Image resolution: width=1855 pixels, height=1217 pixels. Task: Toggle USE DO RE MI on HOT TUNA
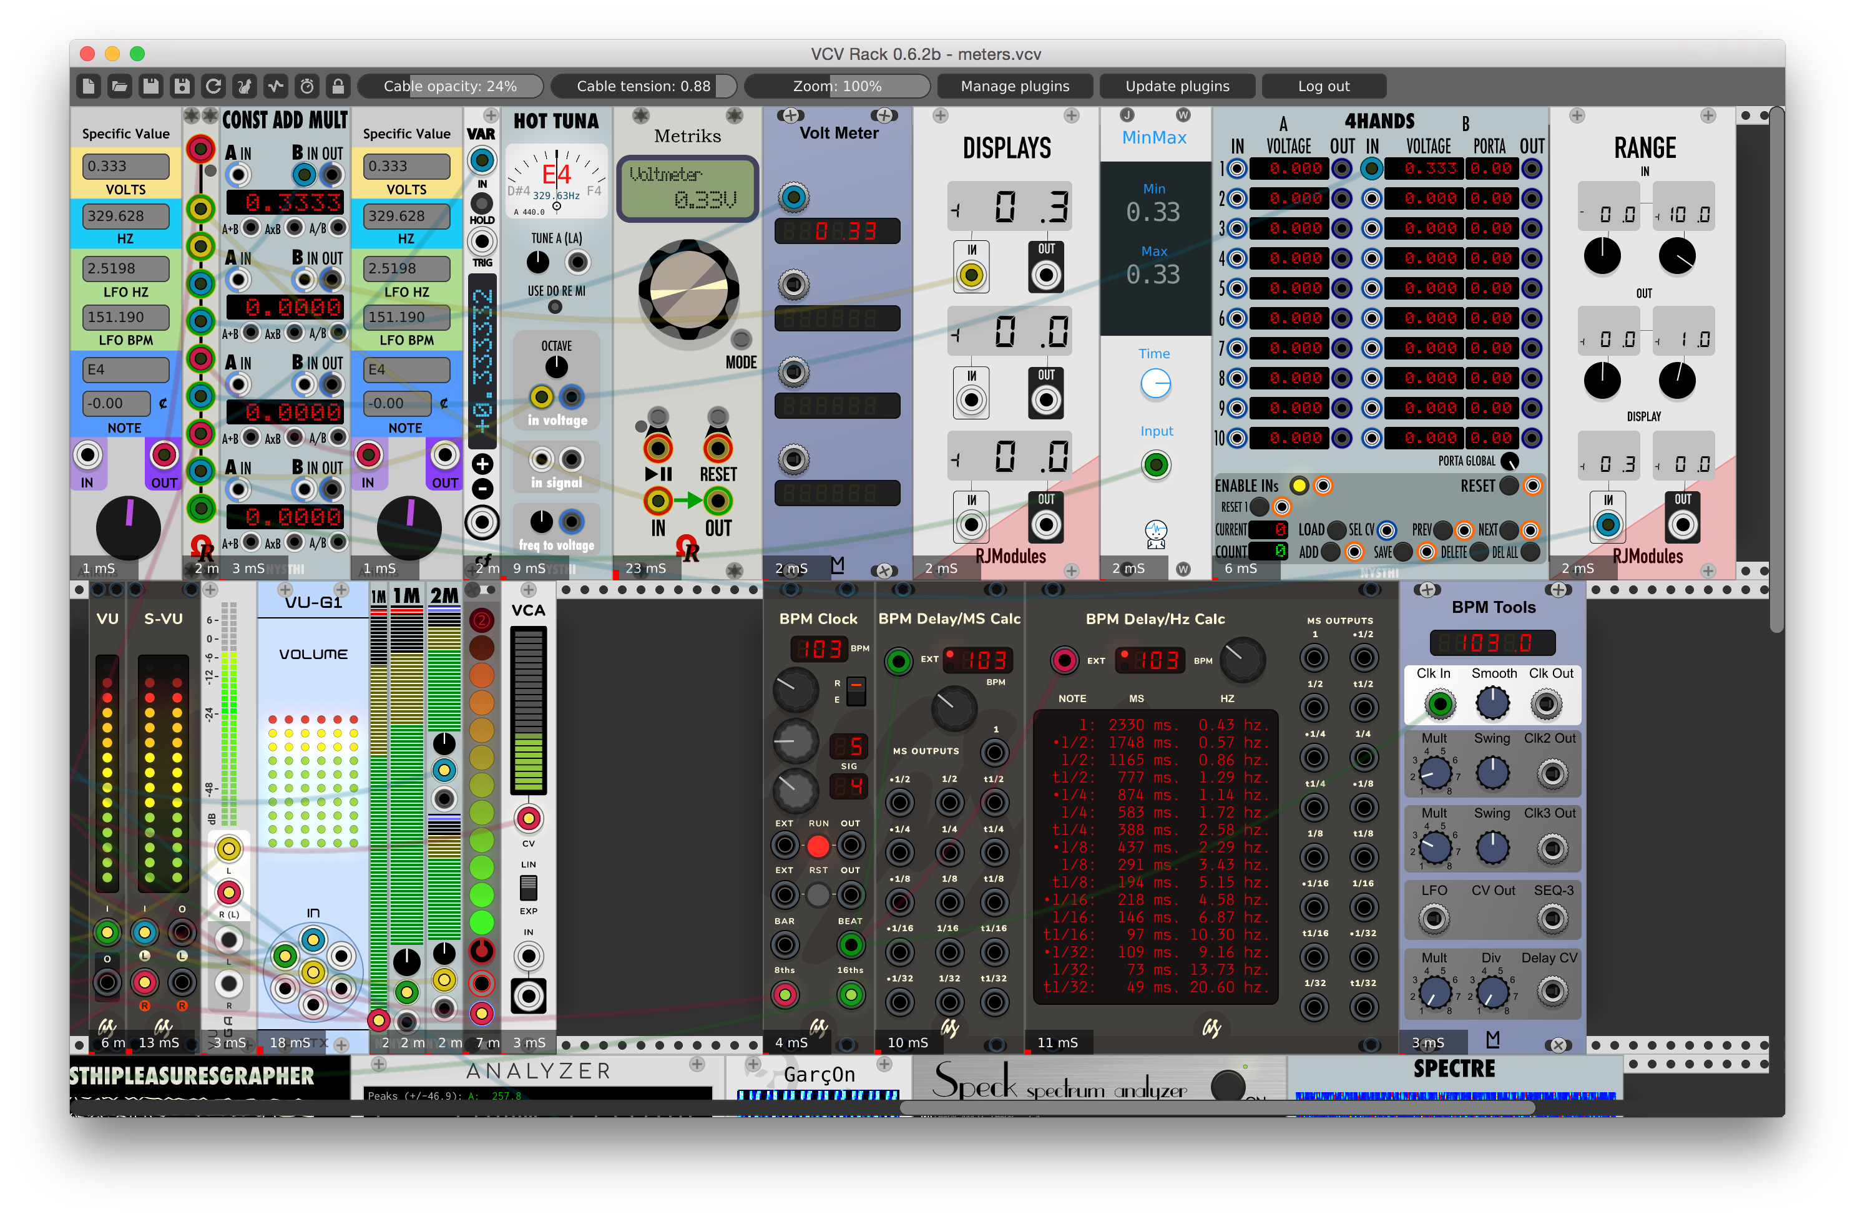point(555,307)
